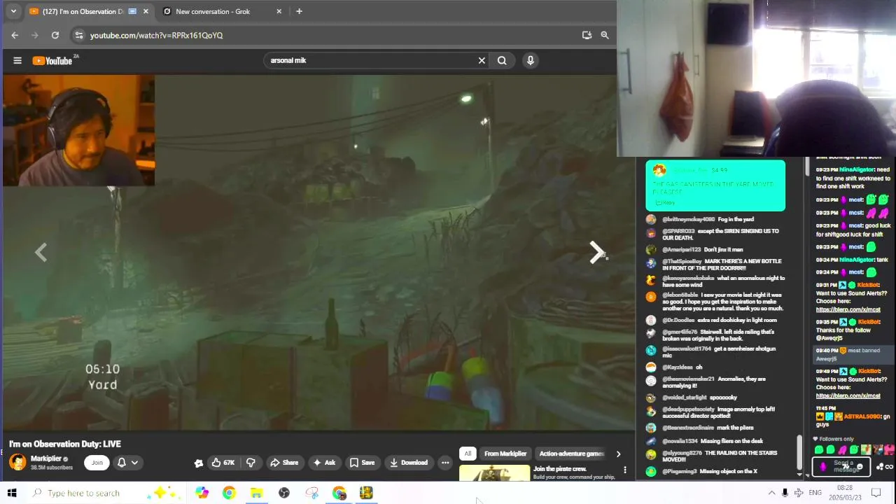Open the notification center icon
Viewport: 896px width, 504px height.
(876, 493)
